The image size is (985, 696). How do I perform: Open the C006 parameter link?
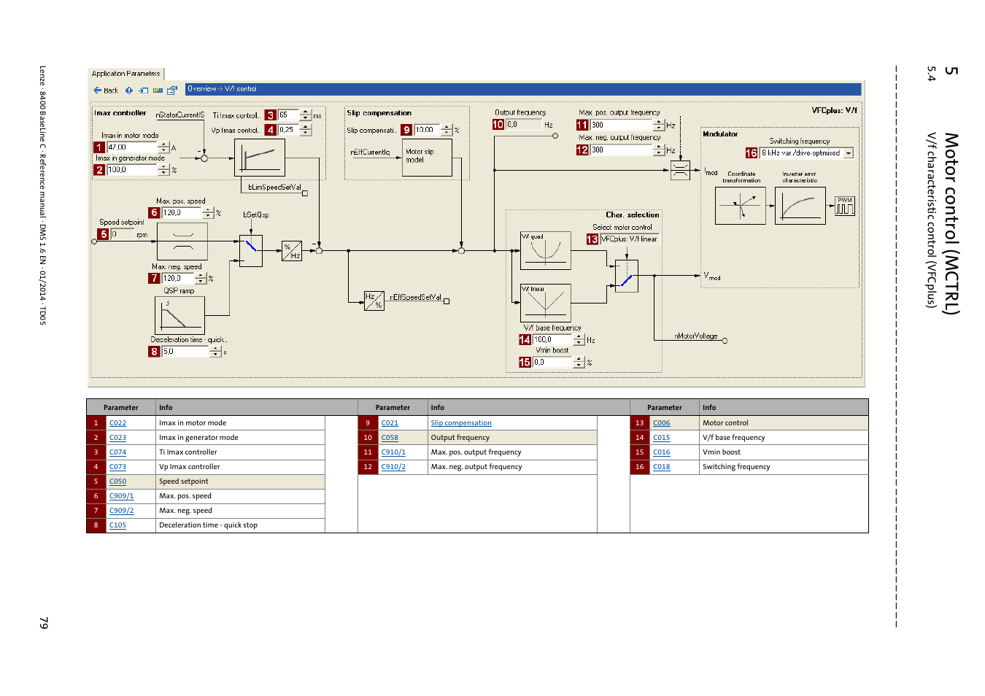pos(661,423)
